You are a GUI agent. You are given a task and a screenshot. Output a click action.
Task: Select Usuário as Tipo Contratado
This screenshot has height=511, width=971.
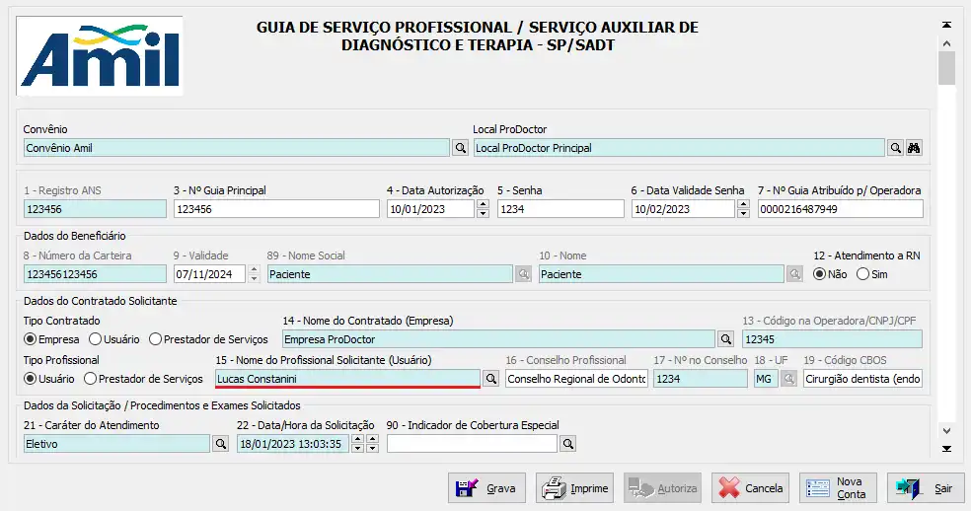113,339
